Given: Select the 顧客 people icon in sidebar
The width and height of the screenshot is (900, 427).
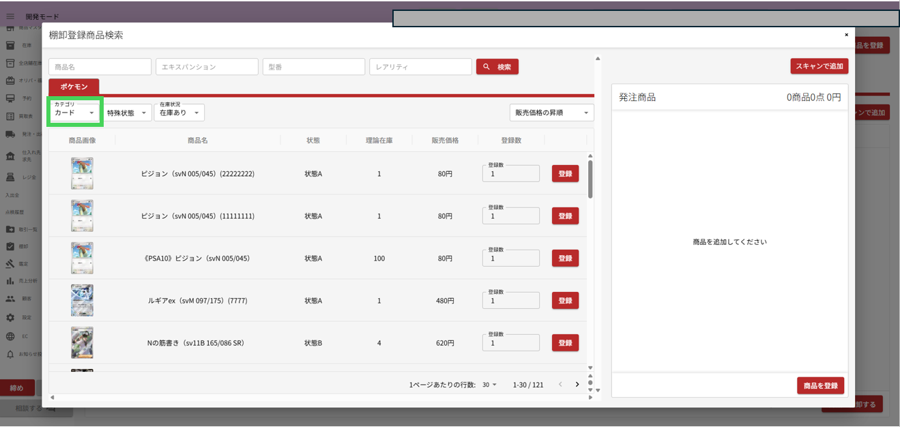Looking at the screenshot, I should (x=10, y=299).
